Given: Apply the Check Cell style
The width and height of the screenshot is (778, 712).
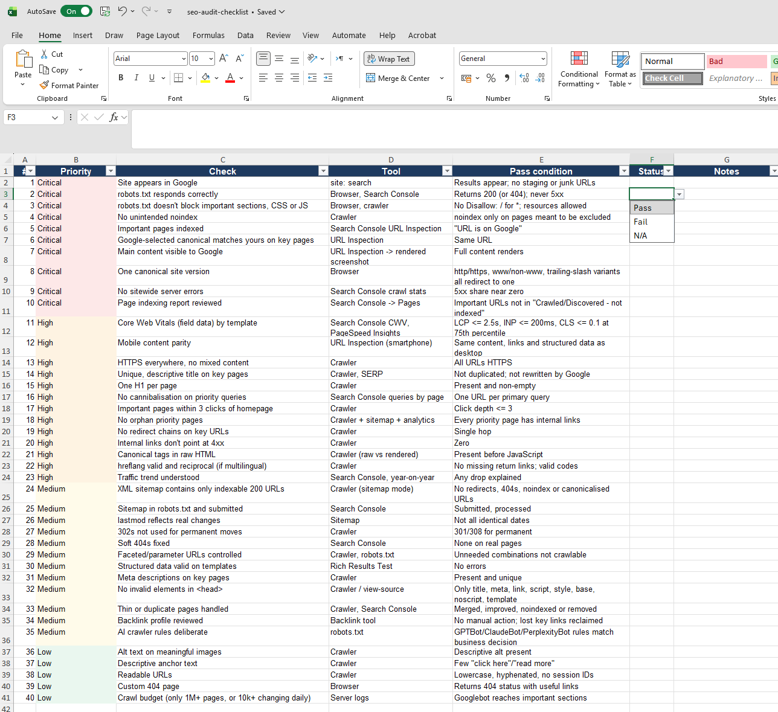Looking at the screenshot, I should pos(672,79).
